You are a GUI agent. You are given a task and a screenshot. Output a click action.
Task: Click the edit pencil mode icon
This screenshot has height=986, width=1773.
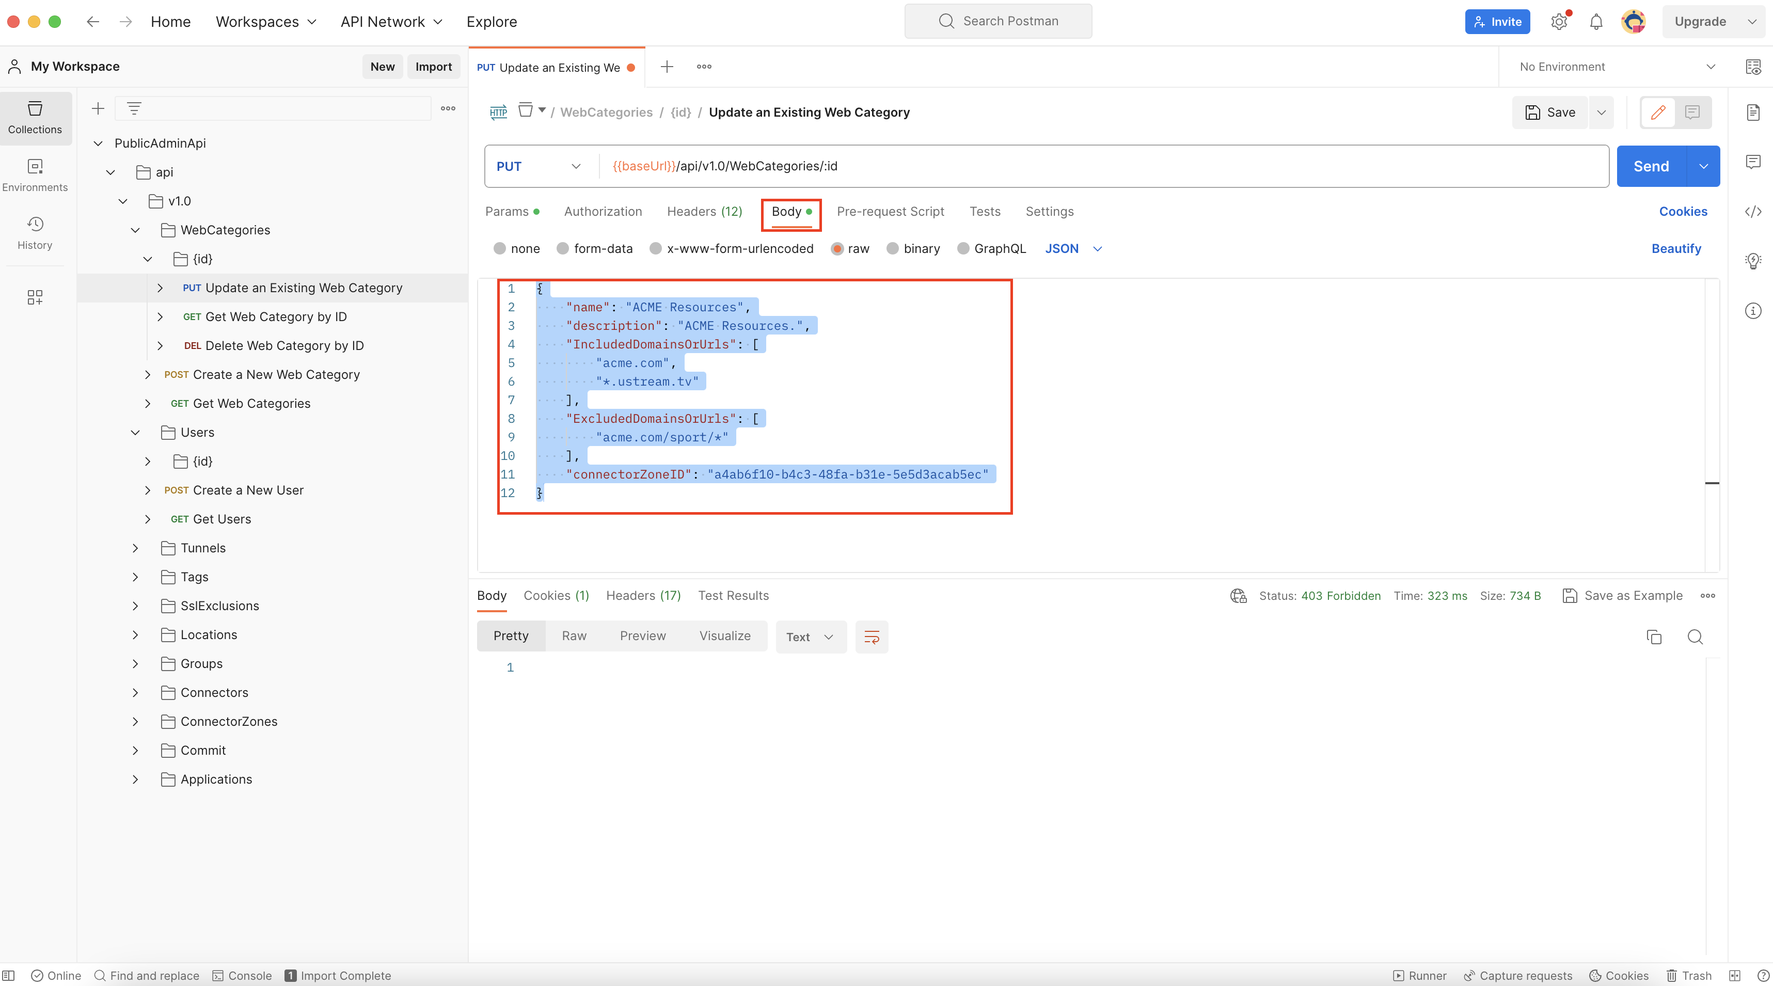click(1658, 112)
